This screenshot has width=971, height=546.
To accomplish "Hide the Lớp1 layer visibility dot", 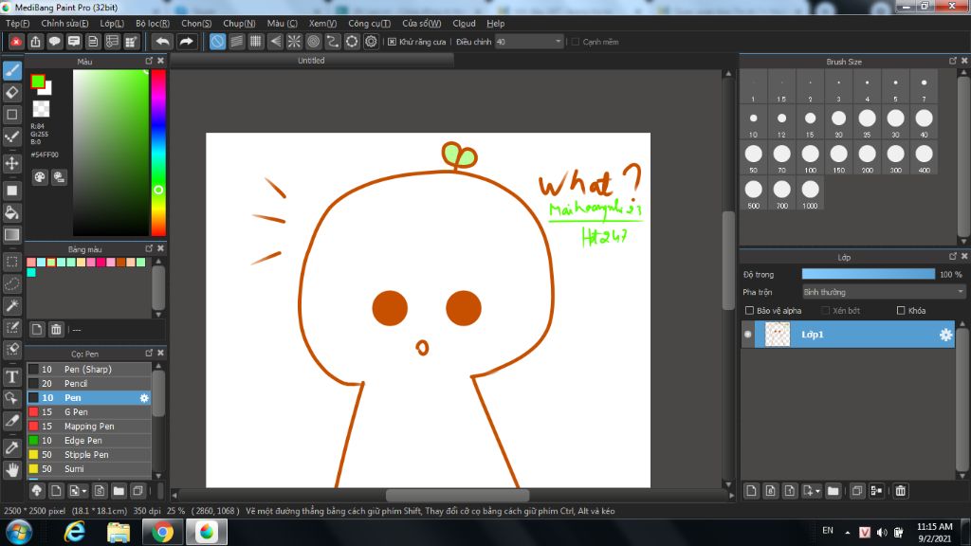I will coord(748,335).
